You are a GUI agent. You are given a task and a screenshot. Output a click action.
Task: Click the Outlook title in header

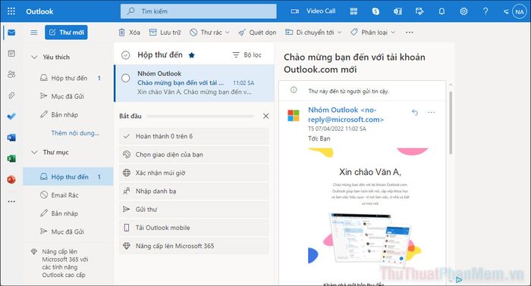point(39,11)
